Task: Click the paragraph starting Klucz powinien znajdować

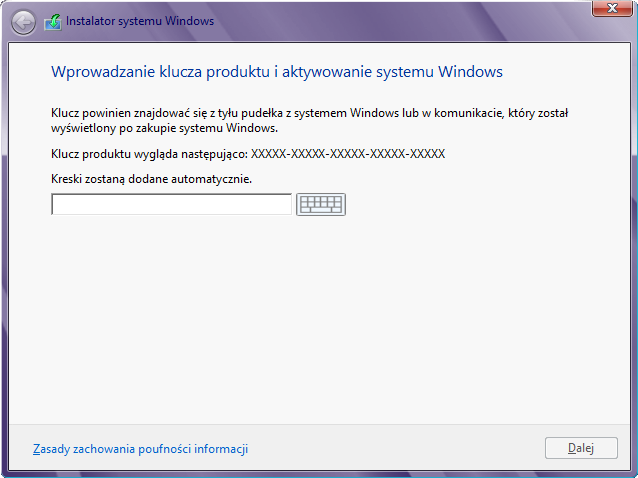Action: click(310, 120)
